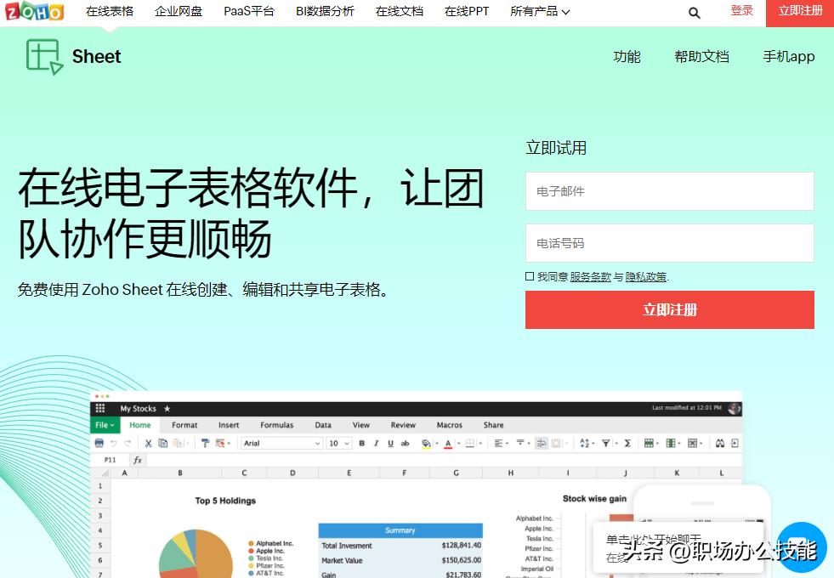Open the font size 10 dropdown
The image size is (834, 578).
pos(338,443)
